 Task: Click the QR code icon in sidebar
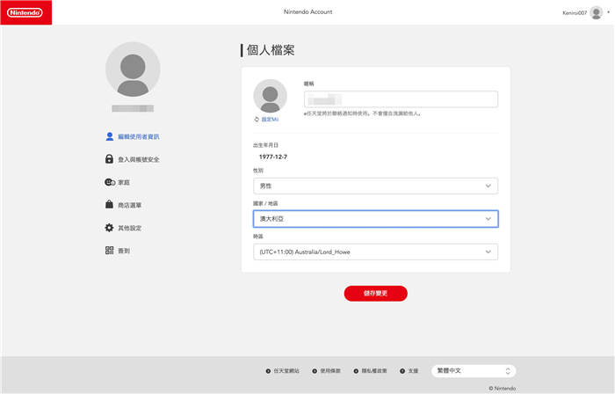tap(110, 251)
